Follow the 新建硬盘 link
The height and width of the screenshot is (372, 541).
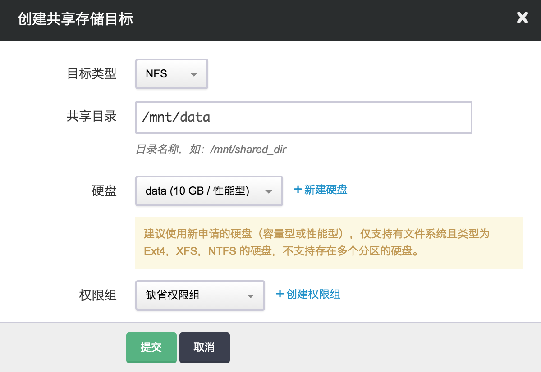point(326,190)
